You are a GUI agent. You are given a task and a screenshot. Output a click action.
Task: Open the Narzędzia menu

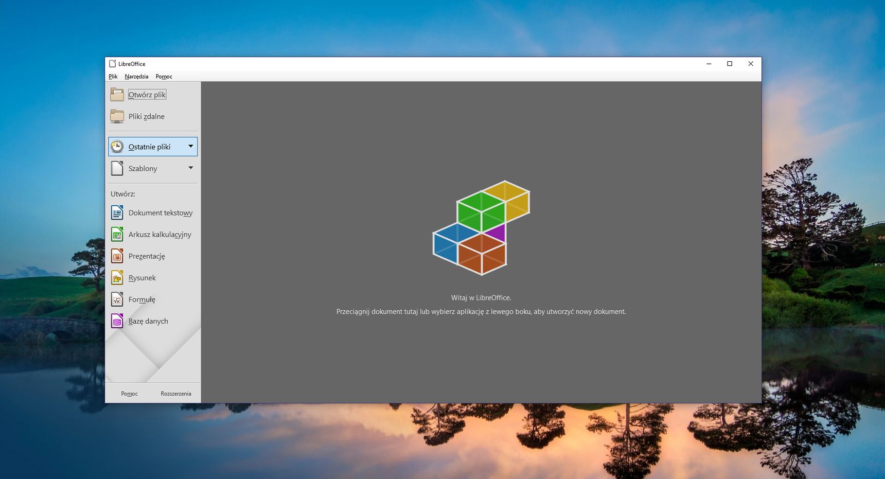pos(136,77)
